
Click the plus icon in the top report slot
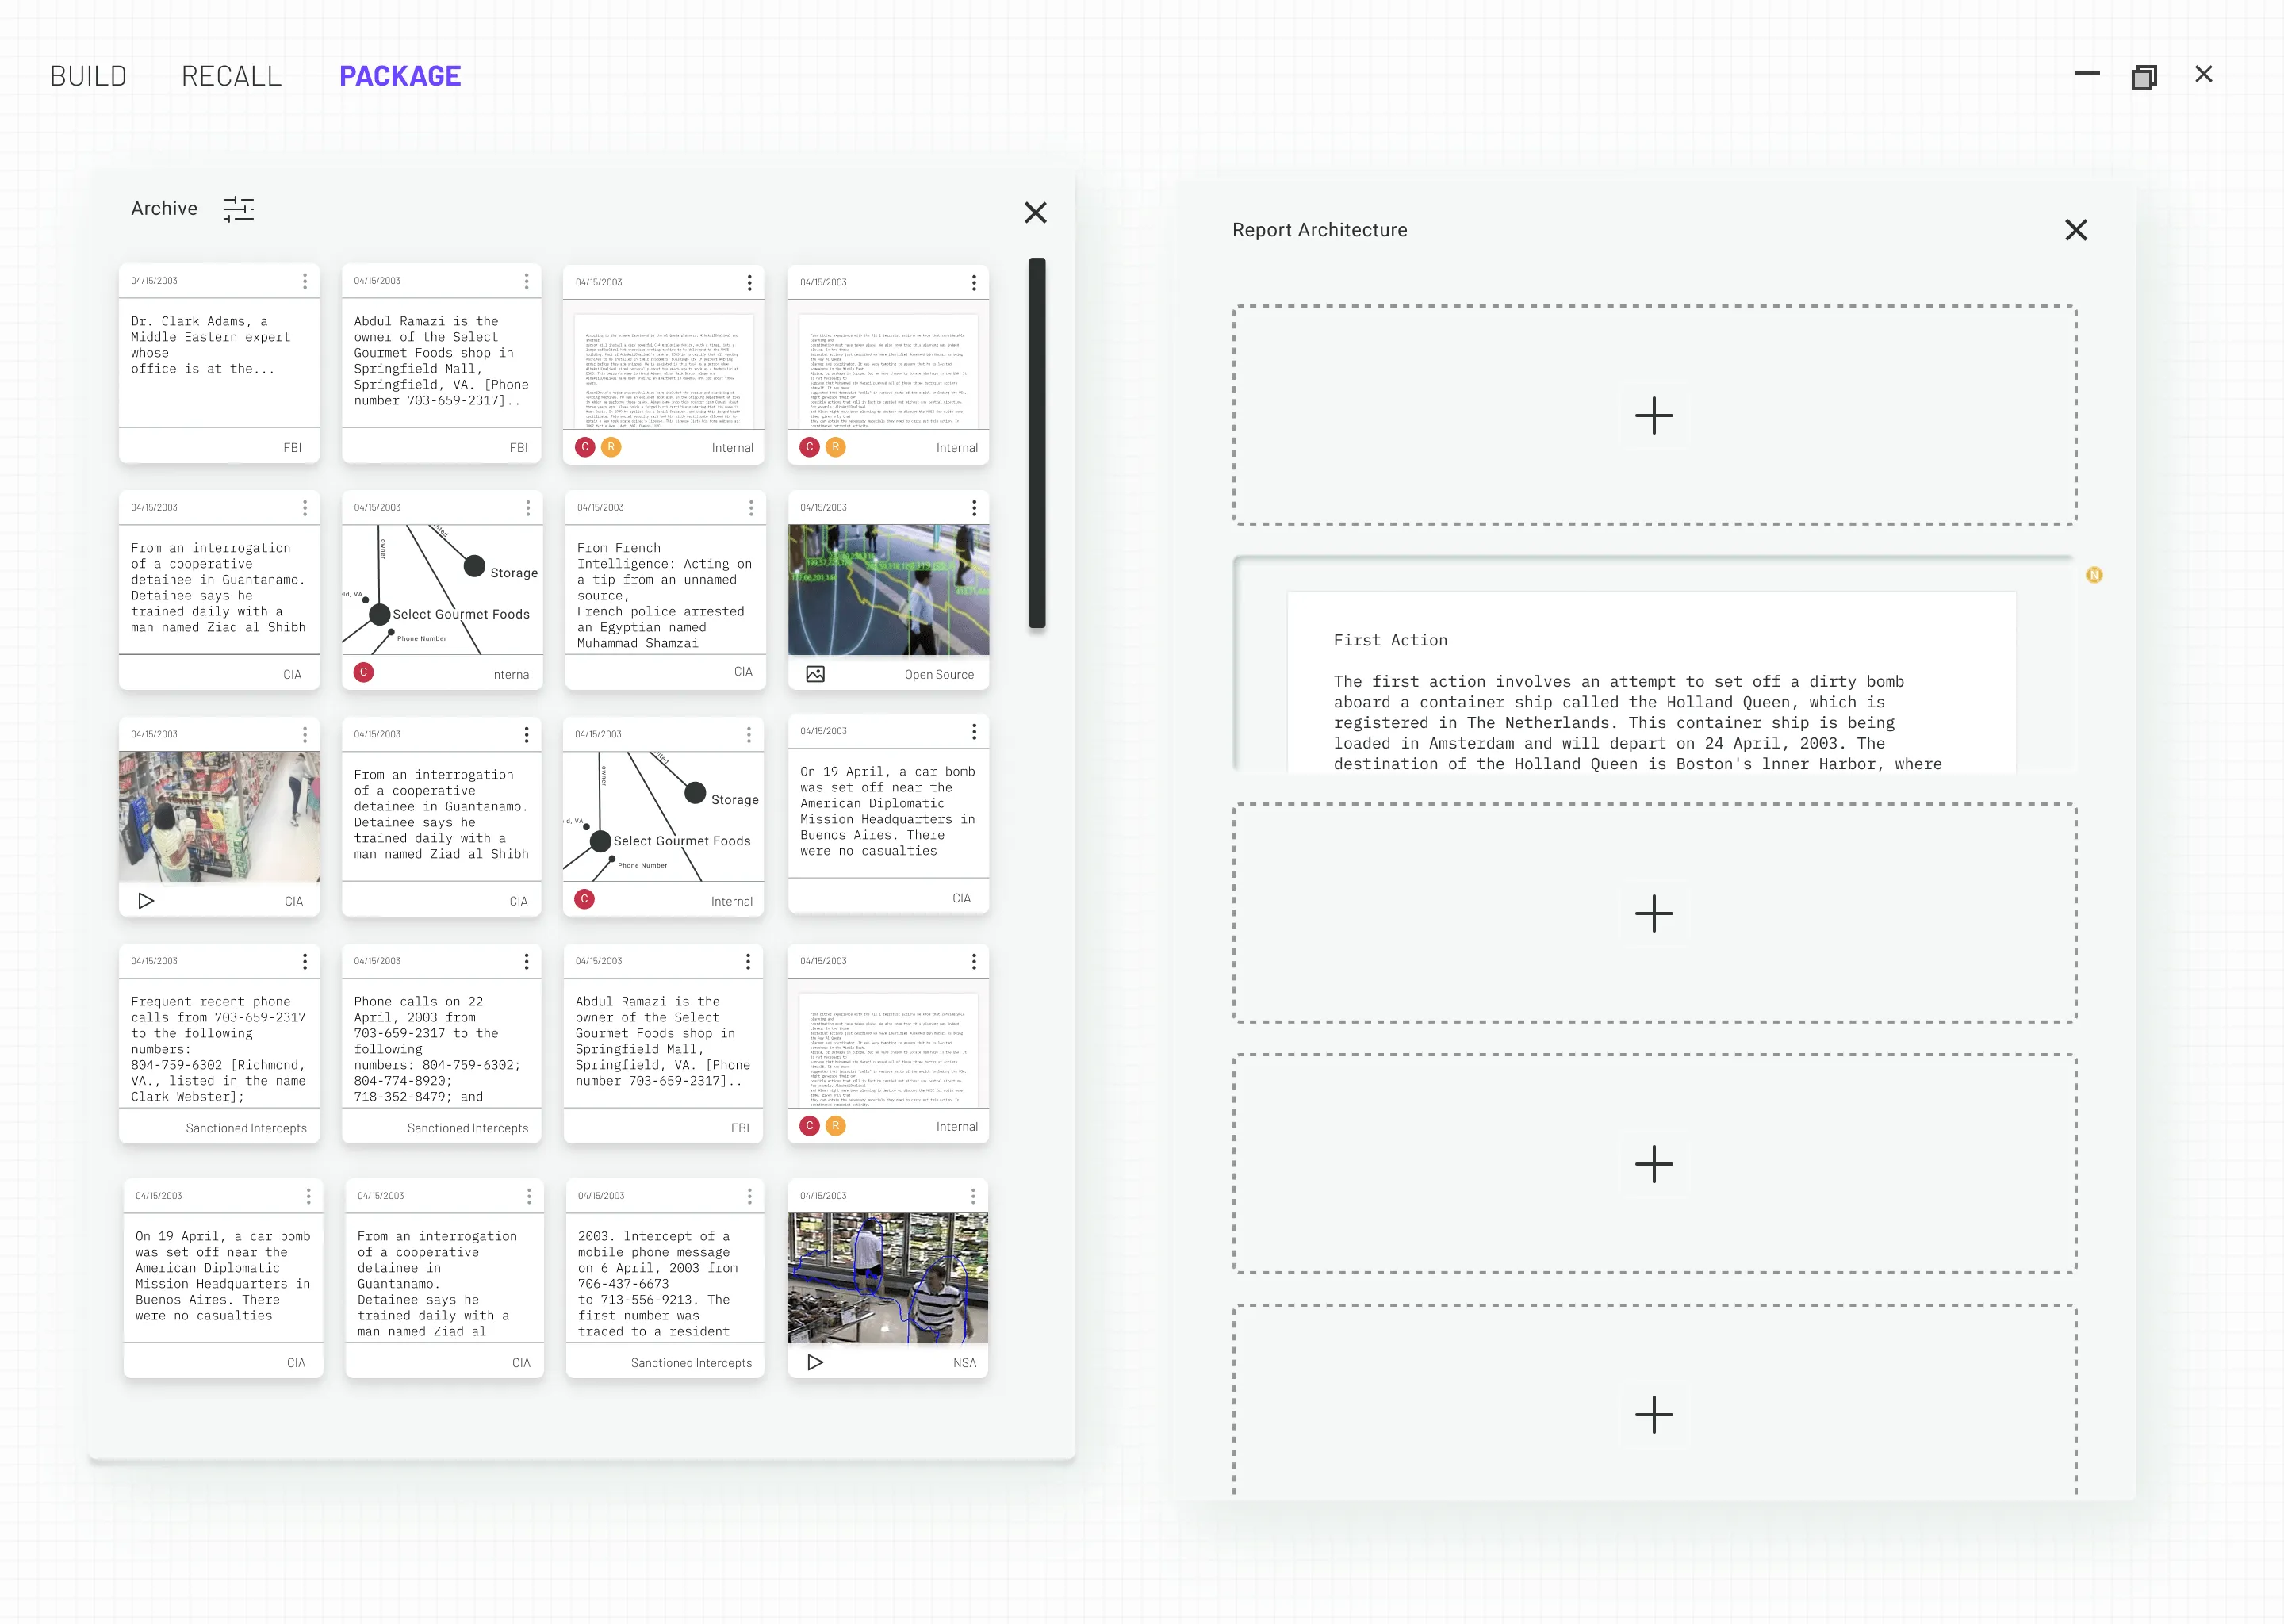tap(1653, 416)
